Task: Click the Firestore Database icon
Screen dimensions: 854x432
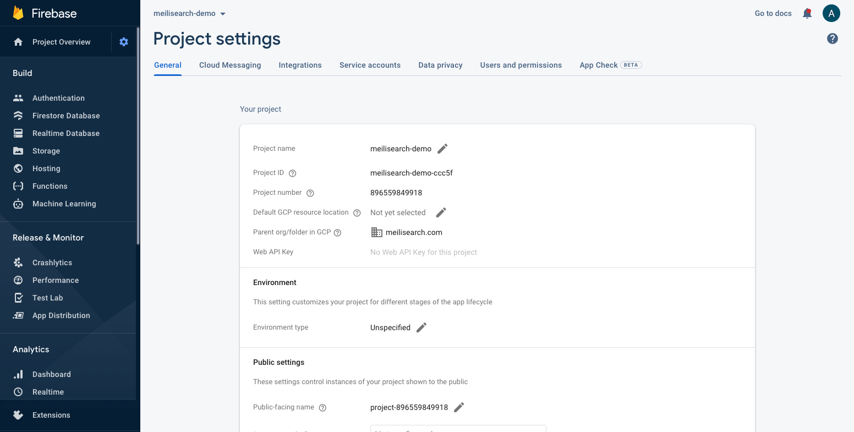Action: (x=18, y=116)
